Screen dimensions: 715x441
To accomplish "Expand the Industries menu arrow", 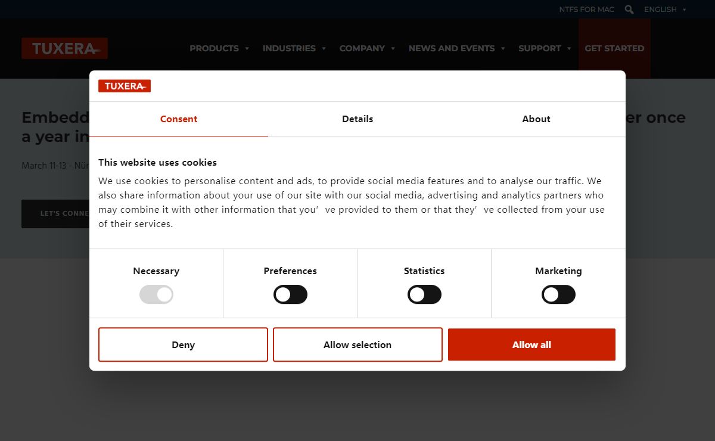I will [x=324, y=49].
